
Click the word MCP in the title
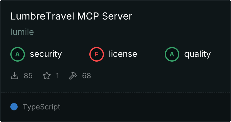[88, 16]
